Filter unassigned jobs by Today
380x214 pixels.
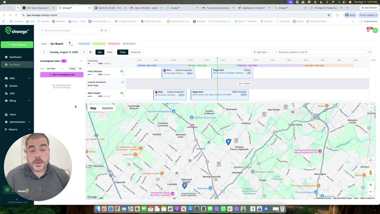[x=72, y=69]
